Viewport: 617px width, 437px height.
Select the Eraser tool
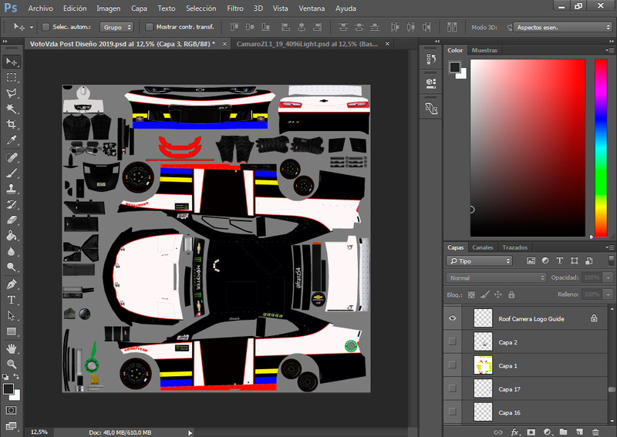(12, 220)
